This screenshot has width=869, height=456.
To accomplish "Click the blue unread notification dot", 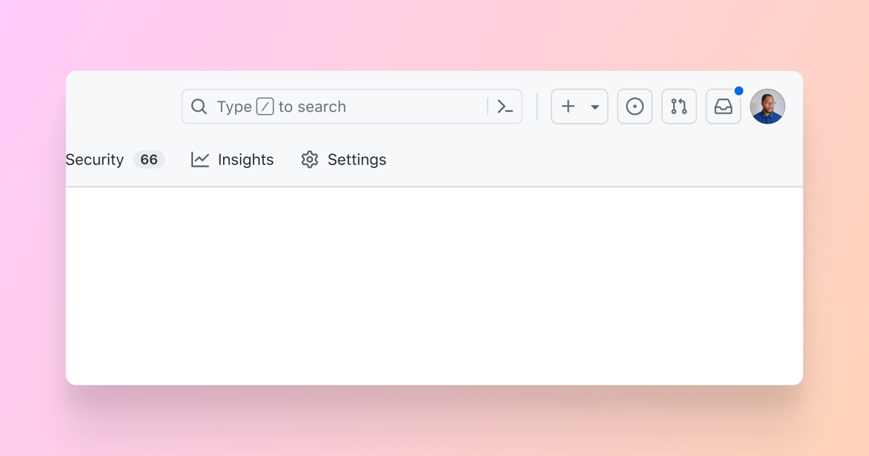I will pos(738,90).
